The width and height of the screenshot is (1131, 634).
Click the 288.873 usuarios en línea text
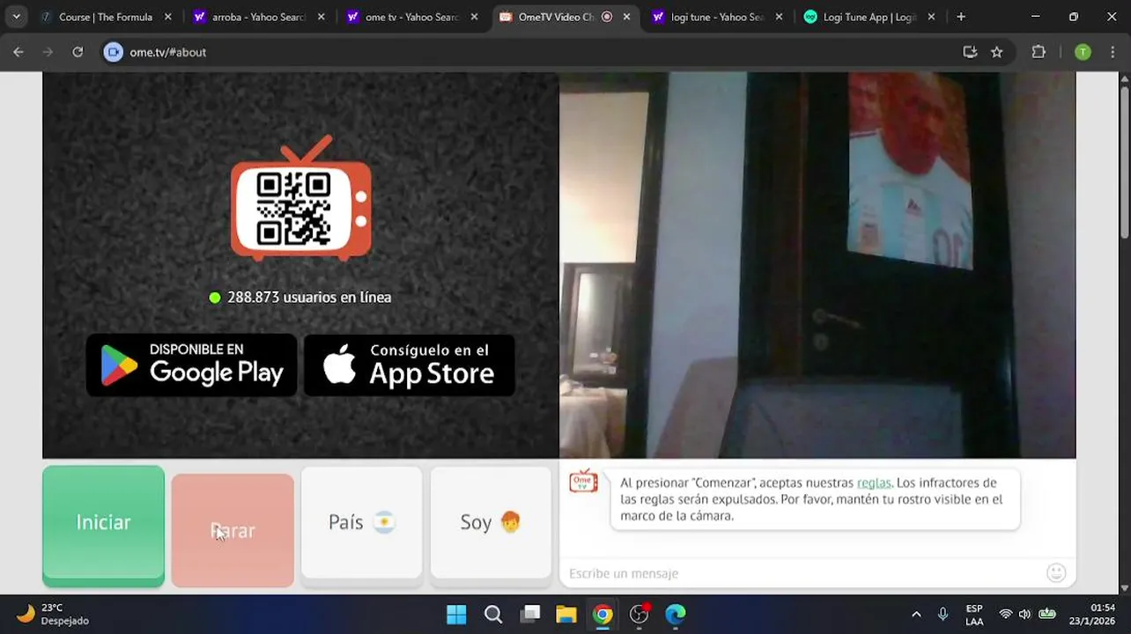[309, 298]
